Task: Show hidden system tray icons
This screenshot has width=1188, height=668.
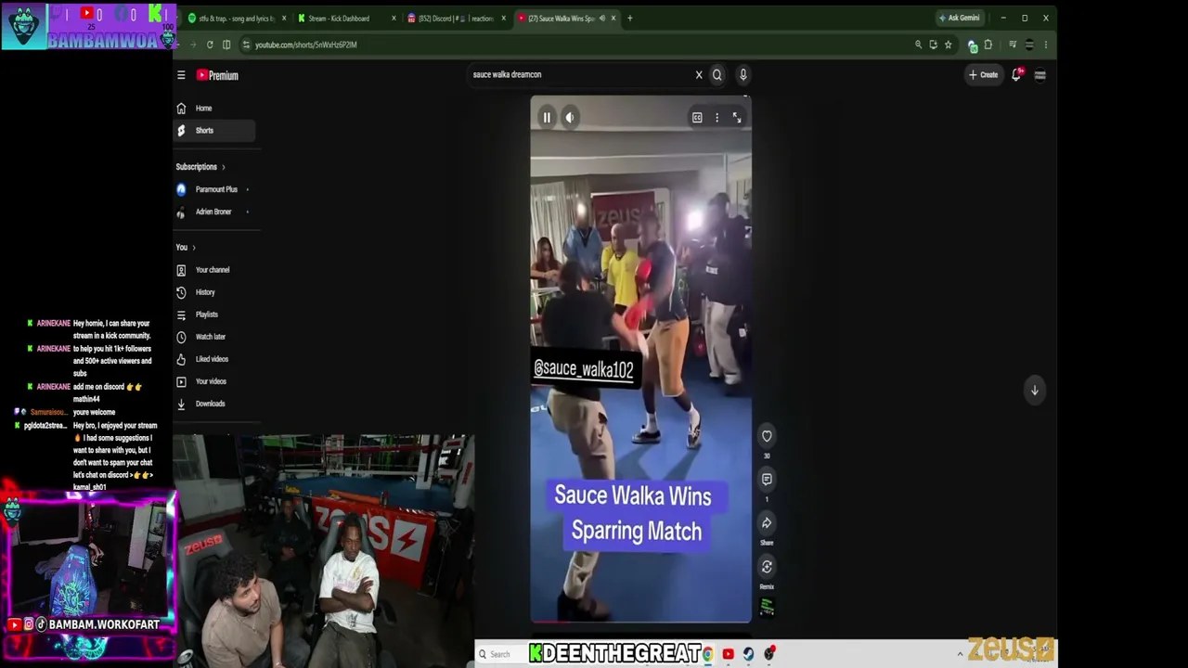Action: click(960, 654)
